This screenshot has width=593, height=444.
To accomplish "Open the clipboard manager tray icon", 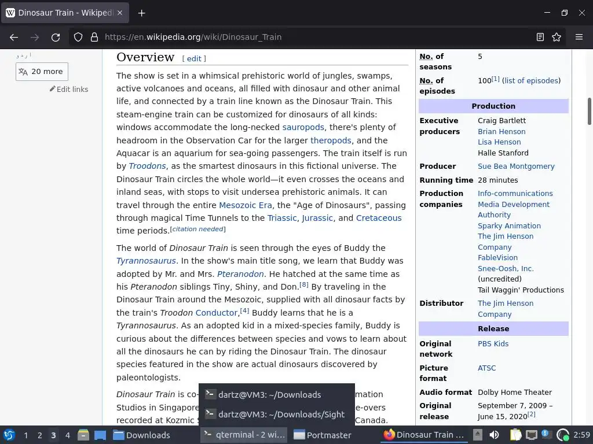I will (x=515, y=435).
